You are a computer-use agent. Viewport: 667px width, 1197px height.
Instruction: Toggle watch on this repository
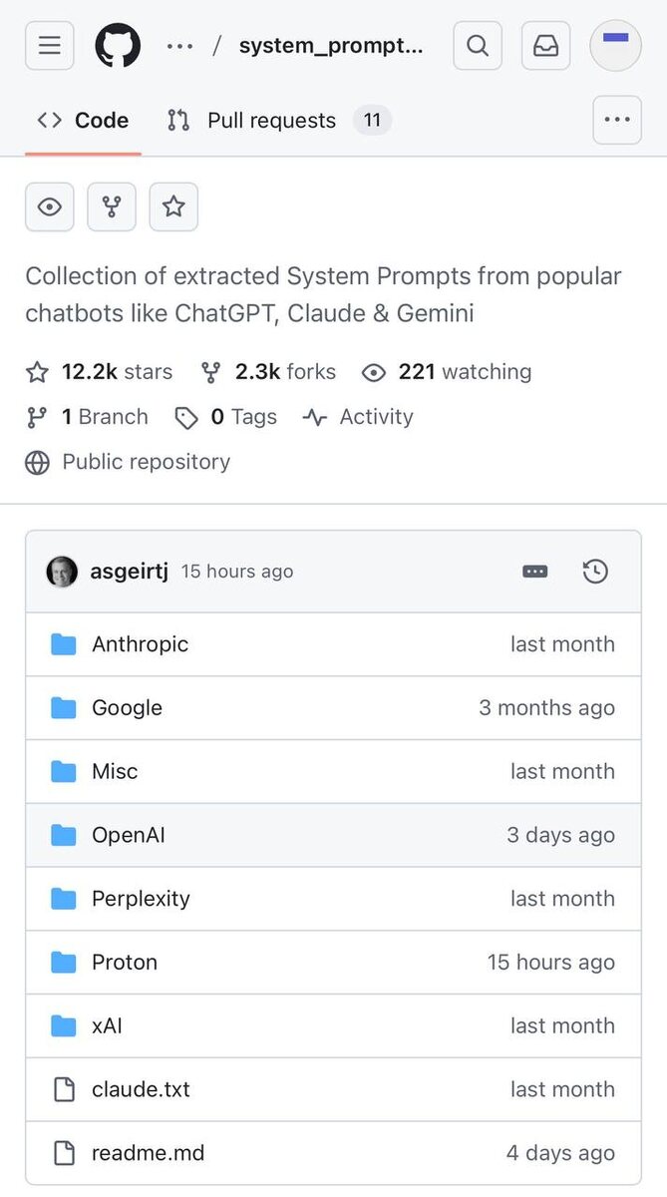point(50,206)
